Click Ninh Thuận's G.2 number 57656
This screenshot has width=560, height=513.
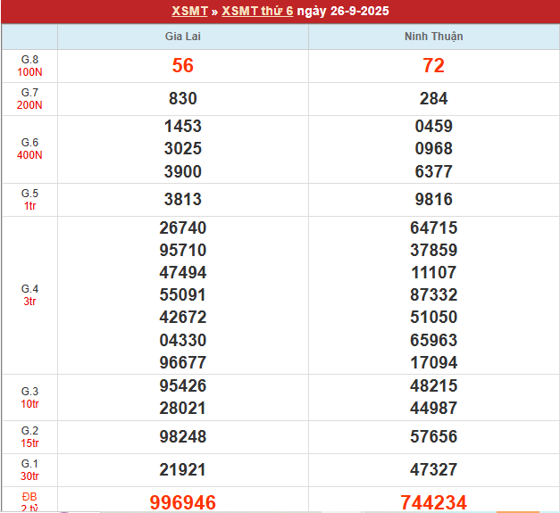click(433, 436)
